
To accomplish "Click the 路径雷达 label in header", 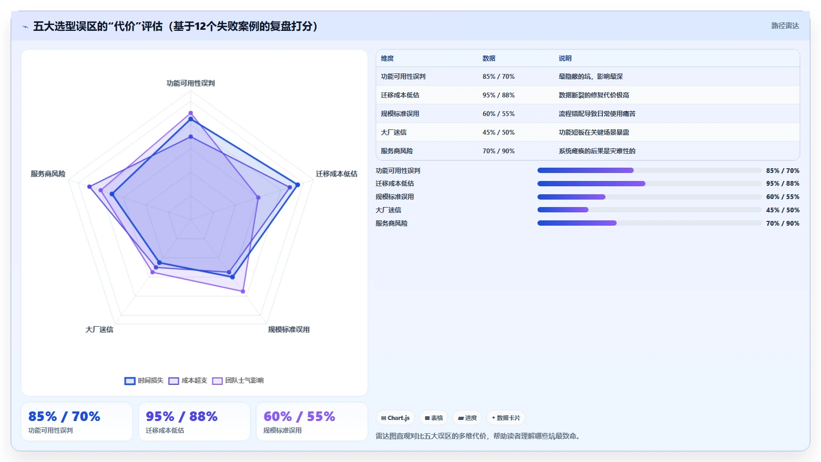I will click(785, 26).
